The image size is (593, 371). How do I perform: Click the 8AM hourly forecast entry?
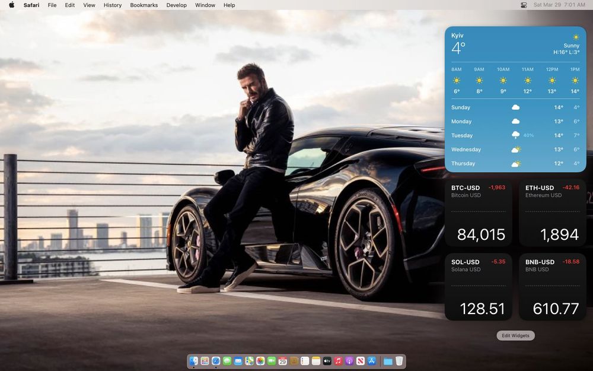(457, 80)
